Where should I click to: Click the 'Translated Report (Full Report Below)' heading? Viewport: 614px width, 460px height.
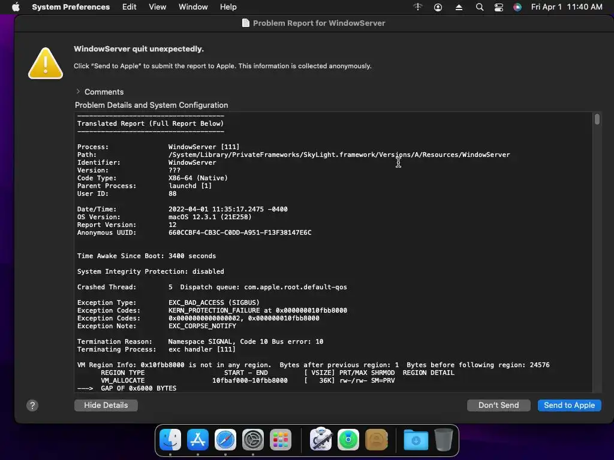point(151,123)
